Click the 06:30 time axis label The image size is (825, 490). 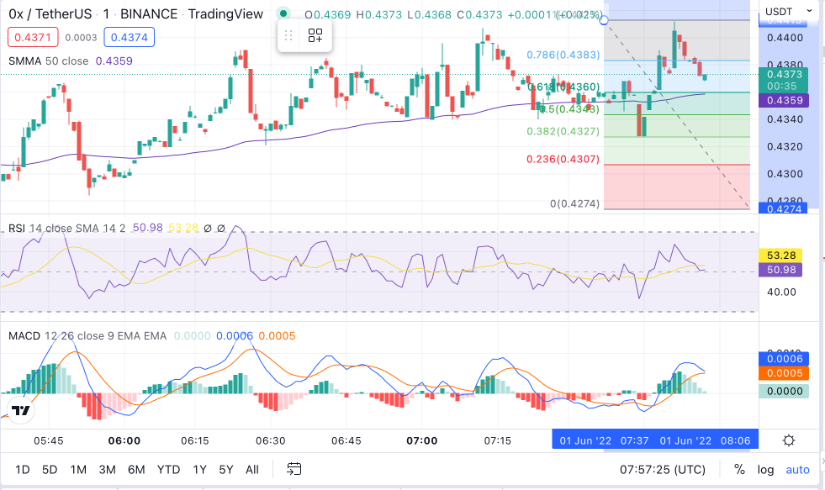pyautogui.click(x=271, y=440)
